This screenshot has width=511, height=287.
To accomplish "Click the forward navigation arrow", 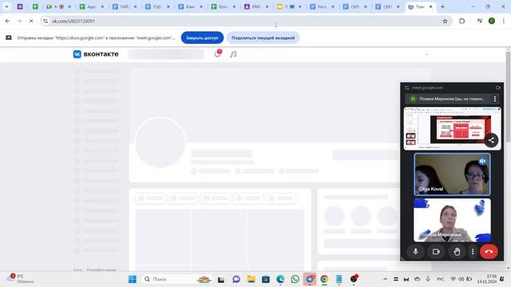I will [x=19, y=22].
